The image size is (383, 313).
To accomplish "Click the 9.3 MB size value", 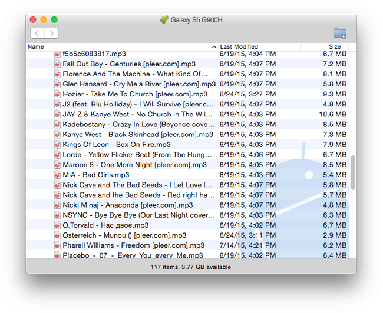I will coord(335,94).
